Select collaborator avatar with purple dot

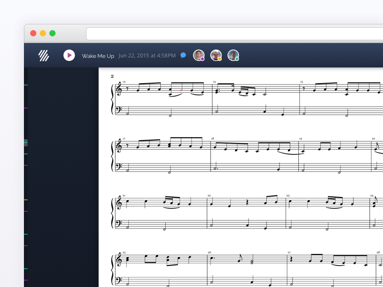click(199, 55)
